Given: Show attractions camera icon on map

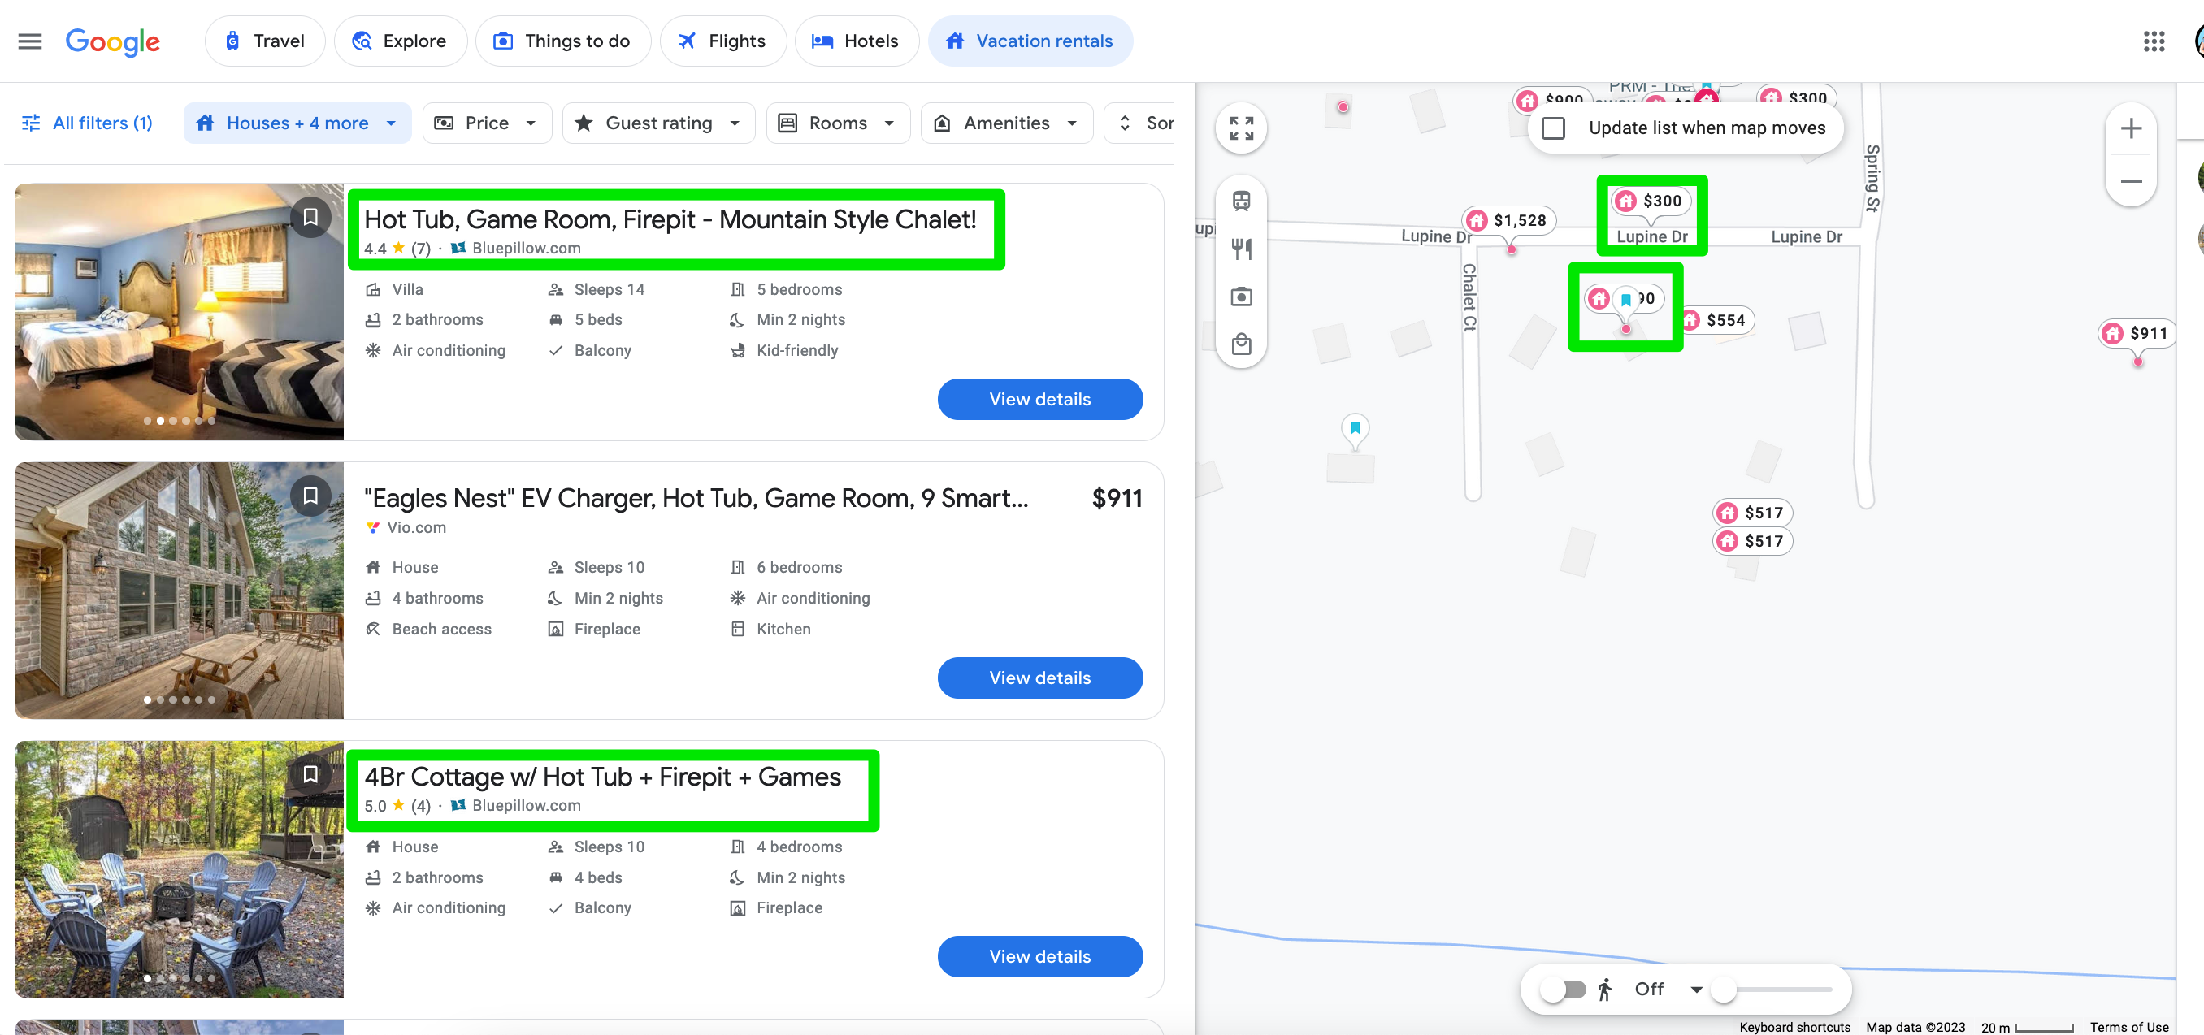Looking at the screenshot, I should tap(1241, 297).
